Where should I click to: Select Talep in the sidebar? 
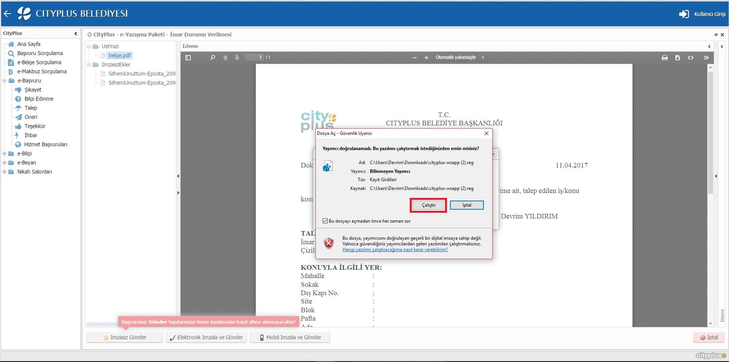(x=31, y=108)
